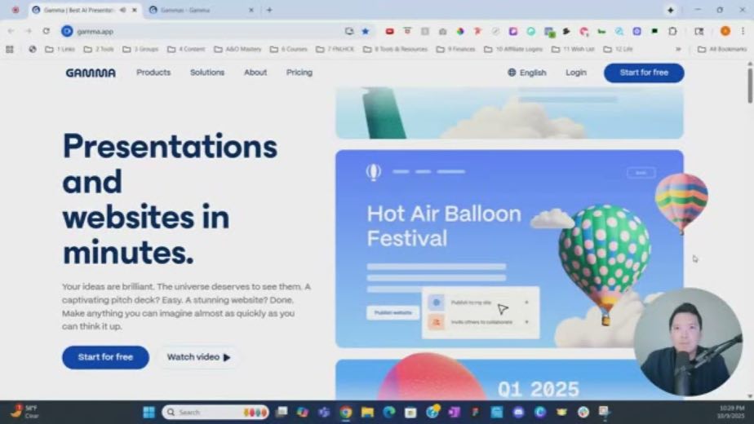
Task: Open the camera extension icon
Action: tap(442, 31)
